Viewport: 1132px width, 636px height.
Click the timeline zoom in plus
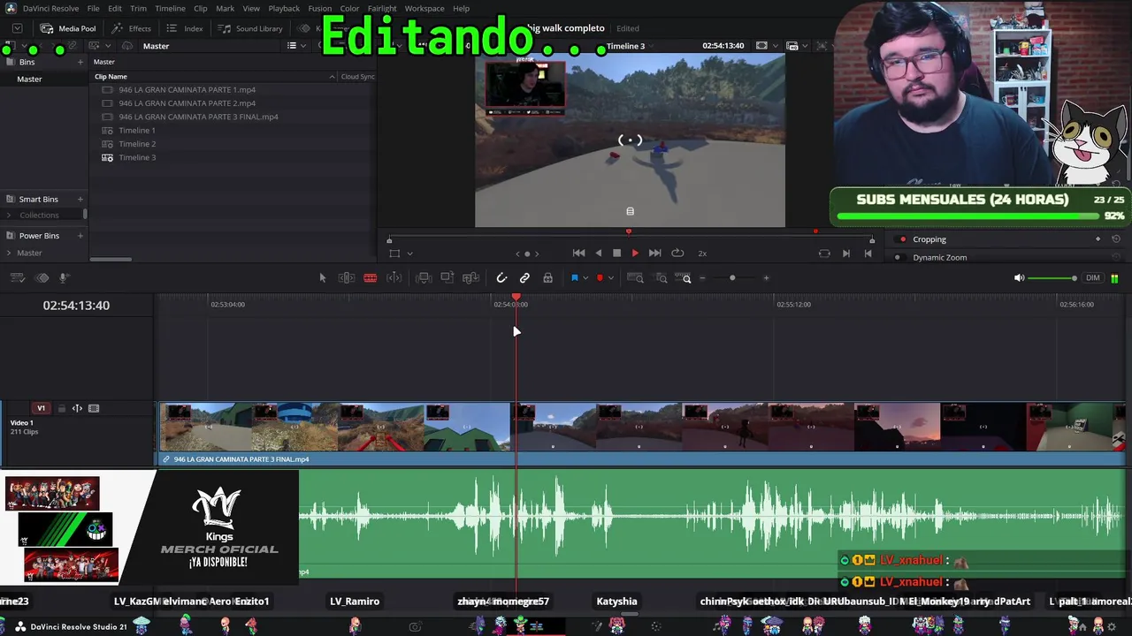click(x=766, y=278)
